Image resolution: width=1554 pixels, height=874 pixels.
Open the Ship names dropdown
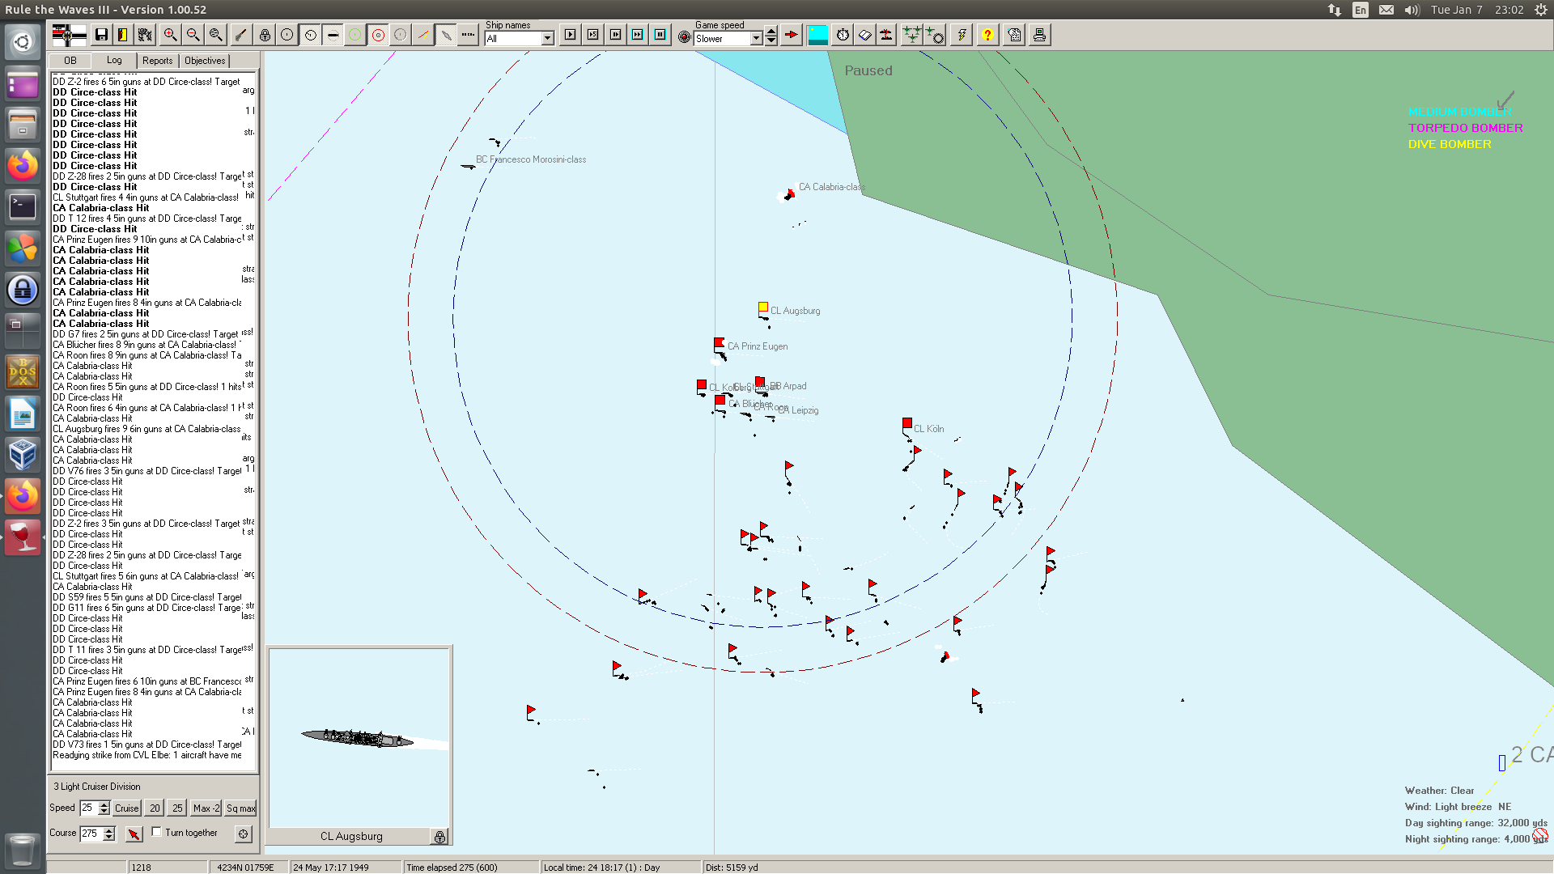[x=548, y=39]
